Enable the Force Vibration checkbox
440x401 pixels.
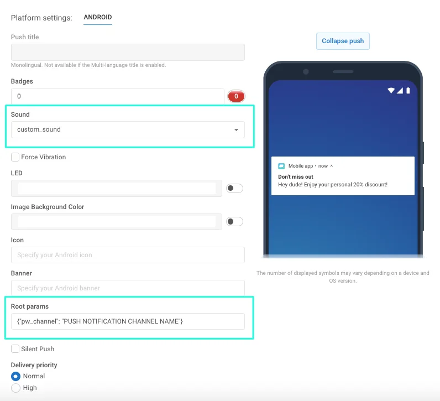click(x=15, y=157)
